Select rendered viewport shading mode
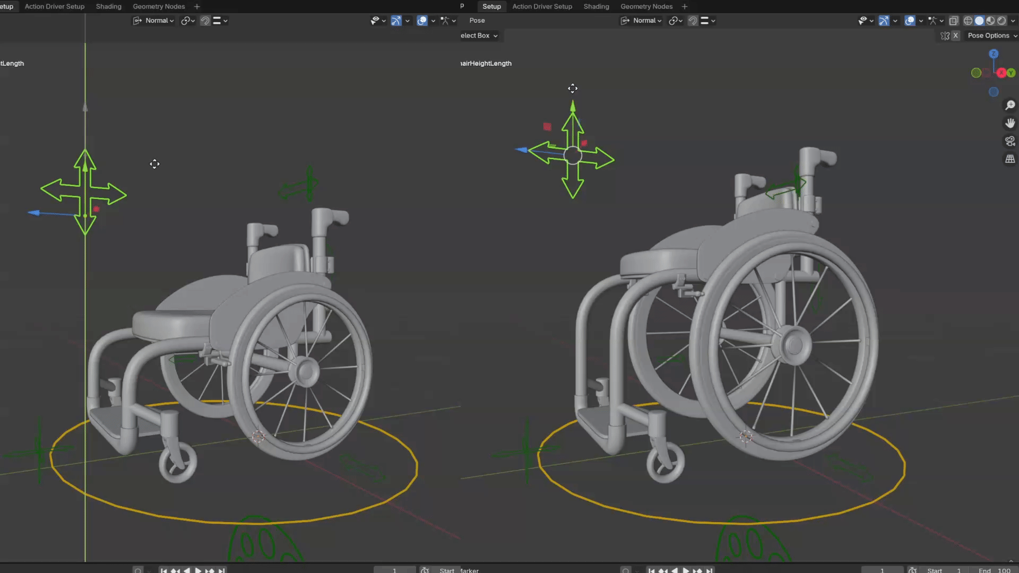1019x573 pixels. pos(1001,21)
